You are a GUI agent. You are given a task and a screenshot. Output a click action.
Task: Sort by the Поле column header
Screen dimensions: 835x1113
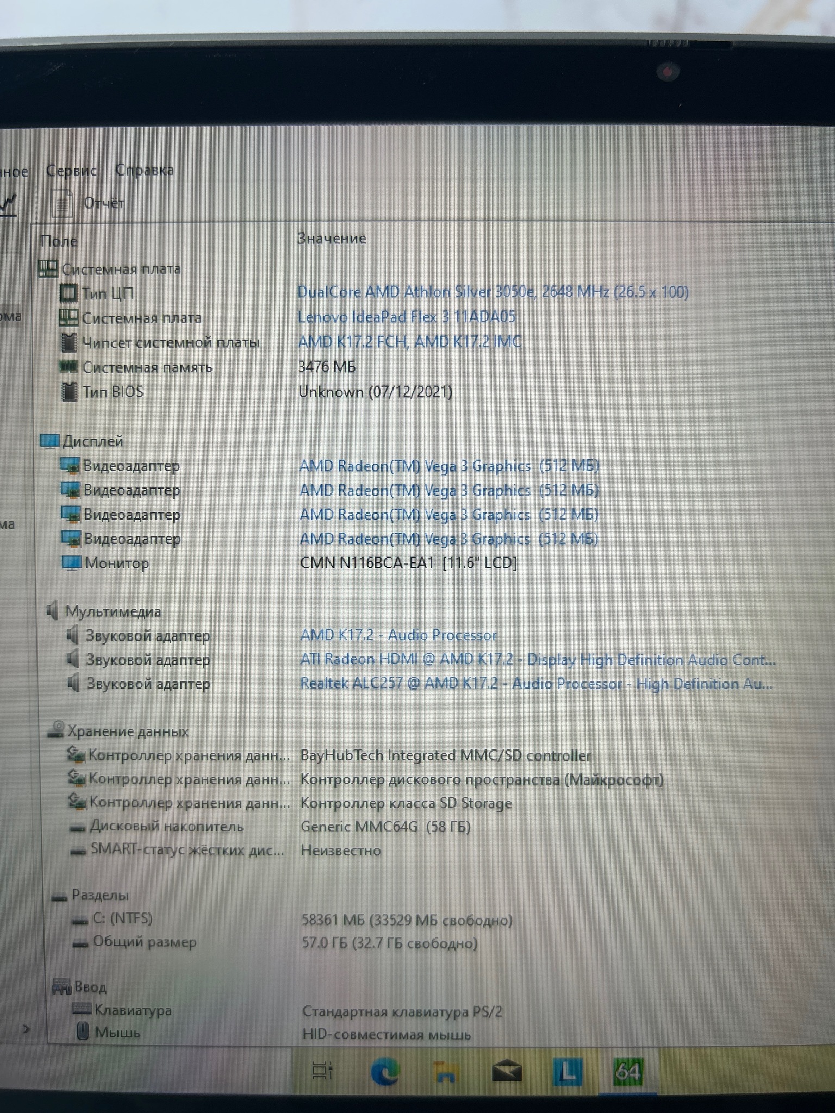[x=59, y=241]
